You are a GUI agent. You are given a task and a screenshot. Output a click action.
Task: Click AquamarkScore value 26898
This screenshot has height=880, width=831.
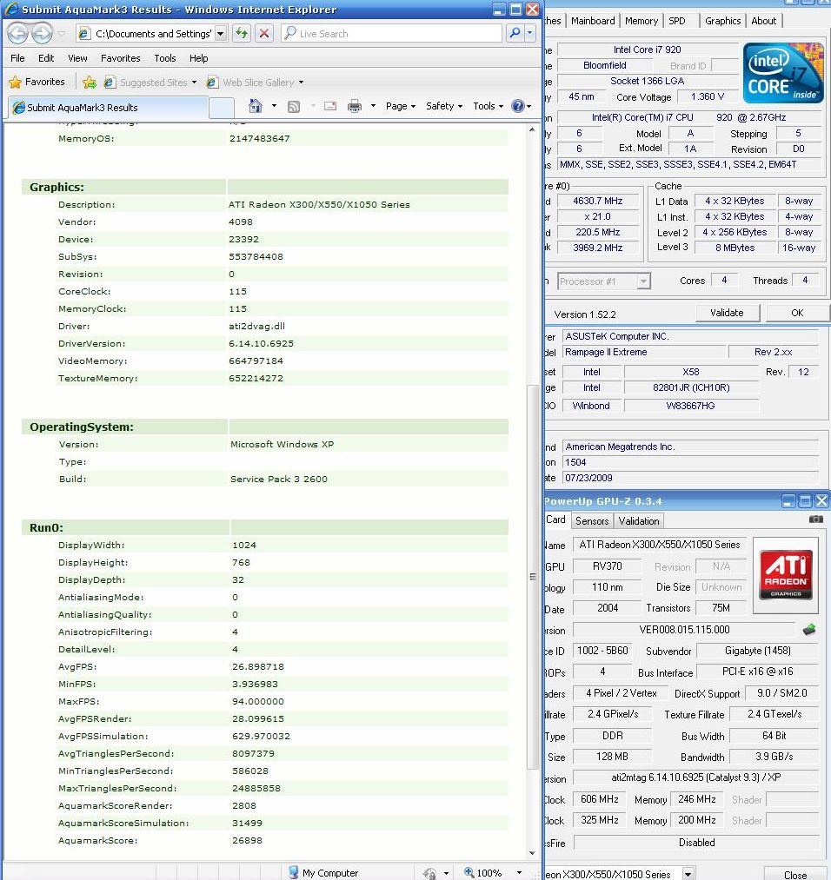(247, 840)
